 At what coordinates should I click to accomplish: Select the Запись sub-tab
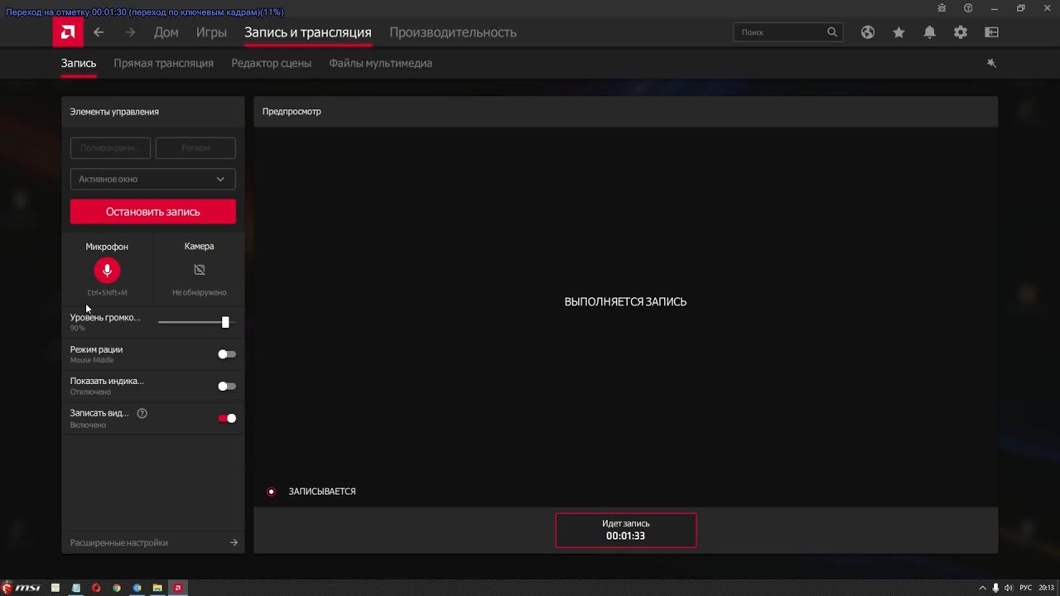(79, 63)
